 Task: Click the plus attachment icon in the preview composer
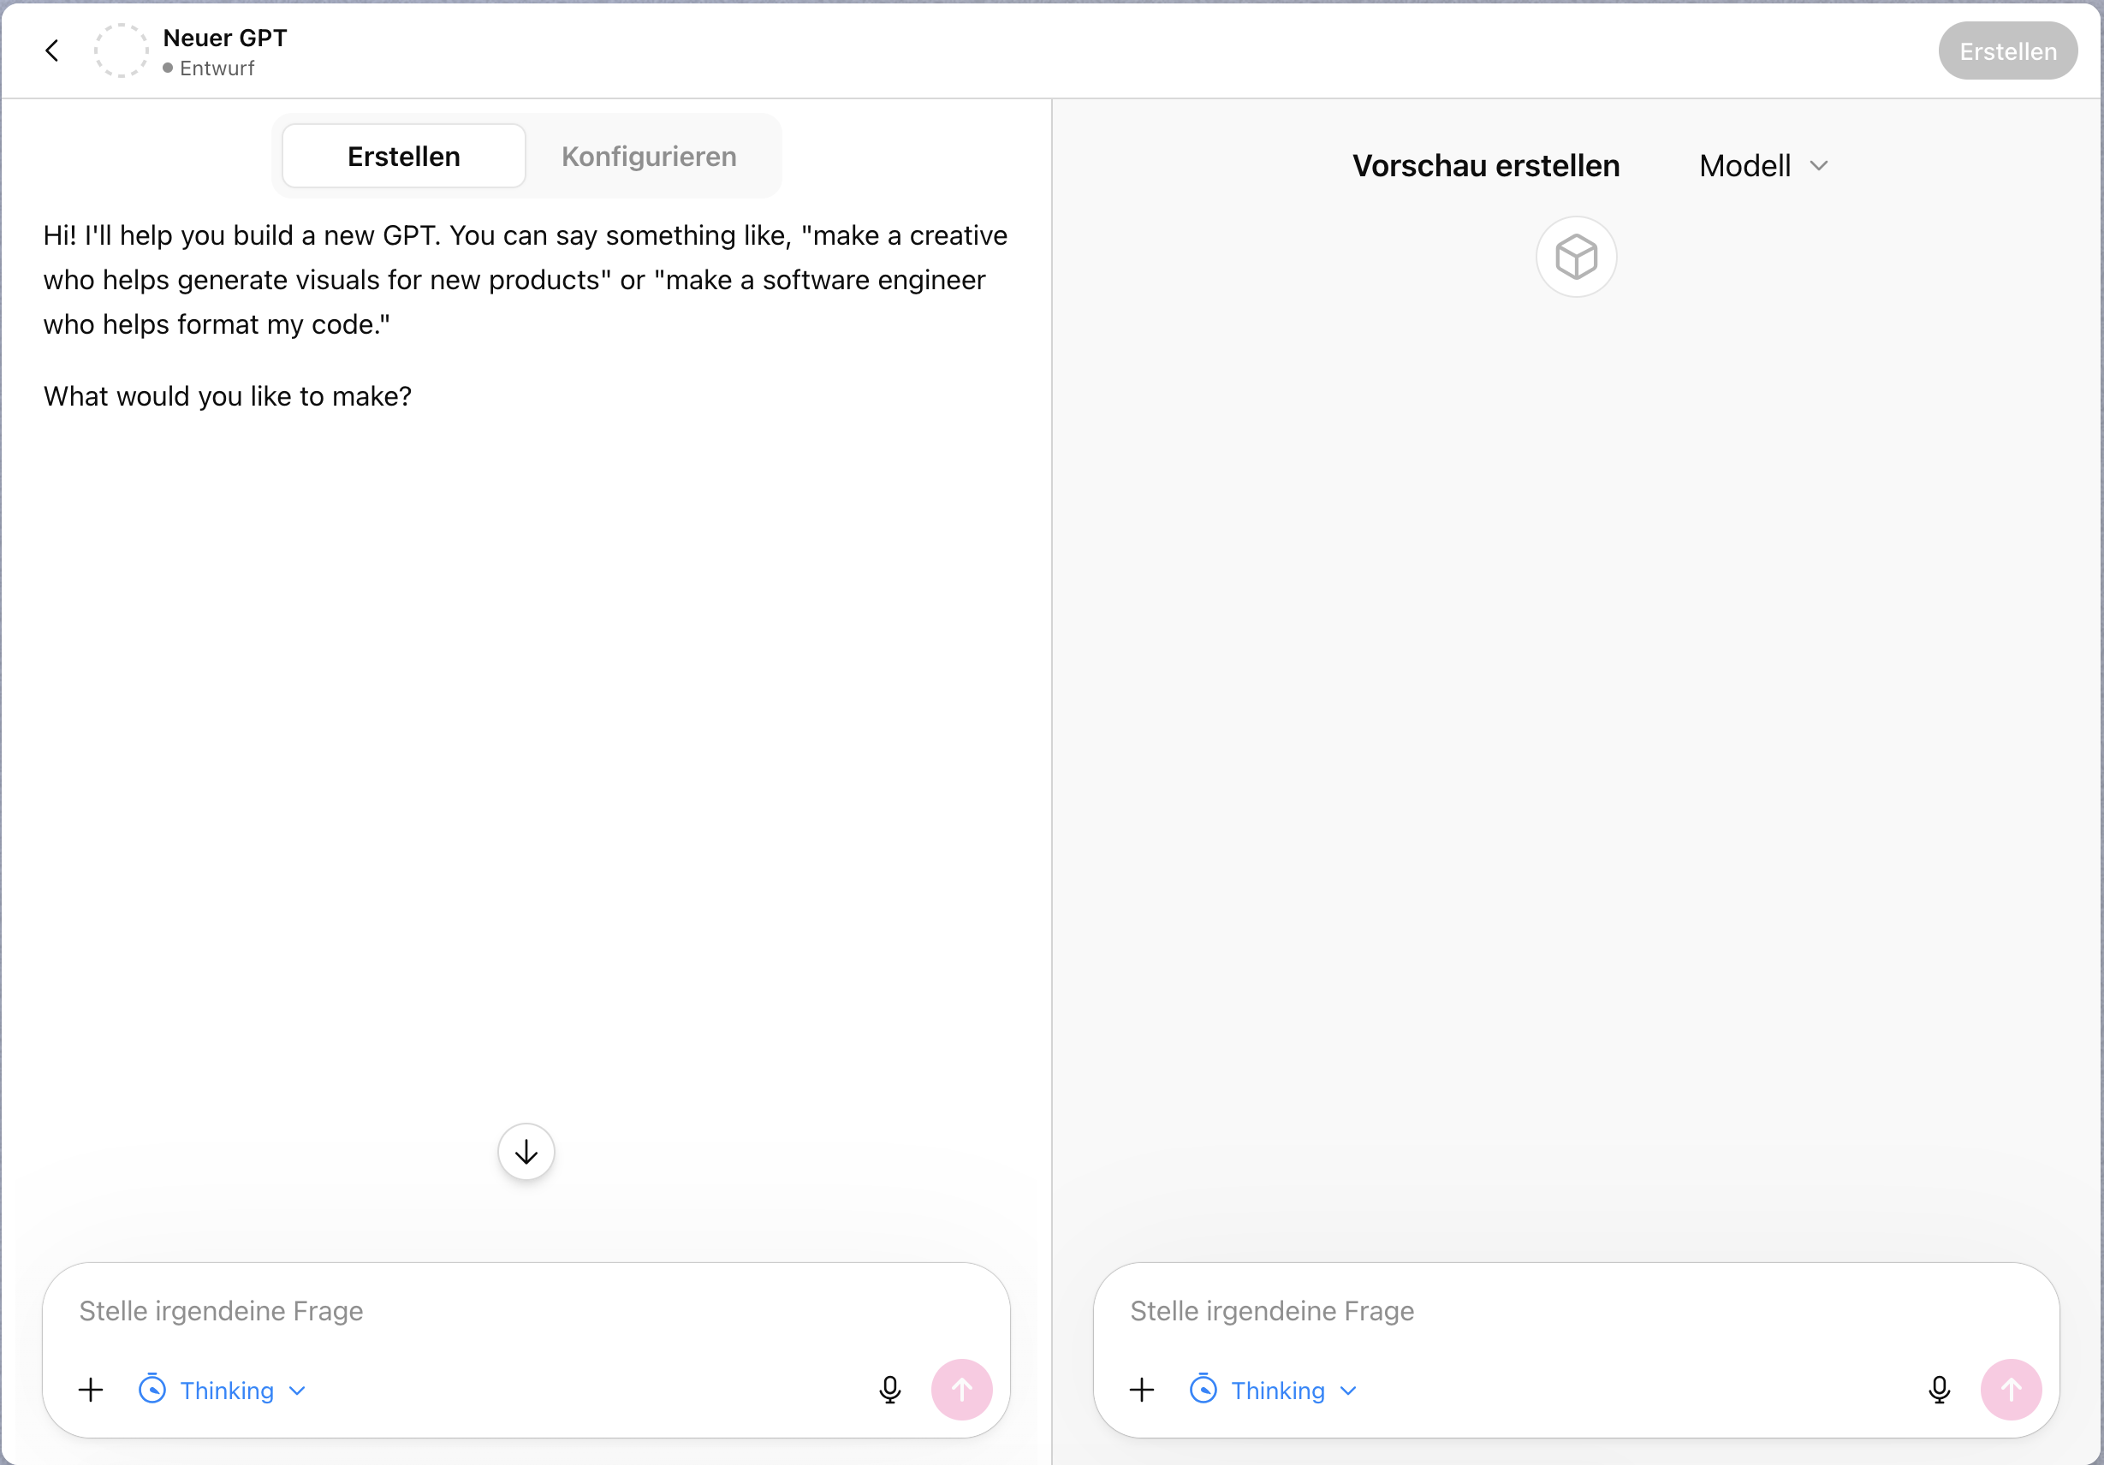click(1141, 1389)
